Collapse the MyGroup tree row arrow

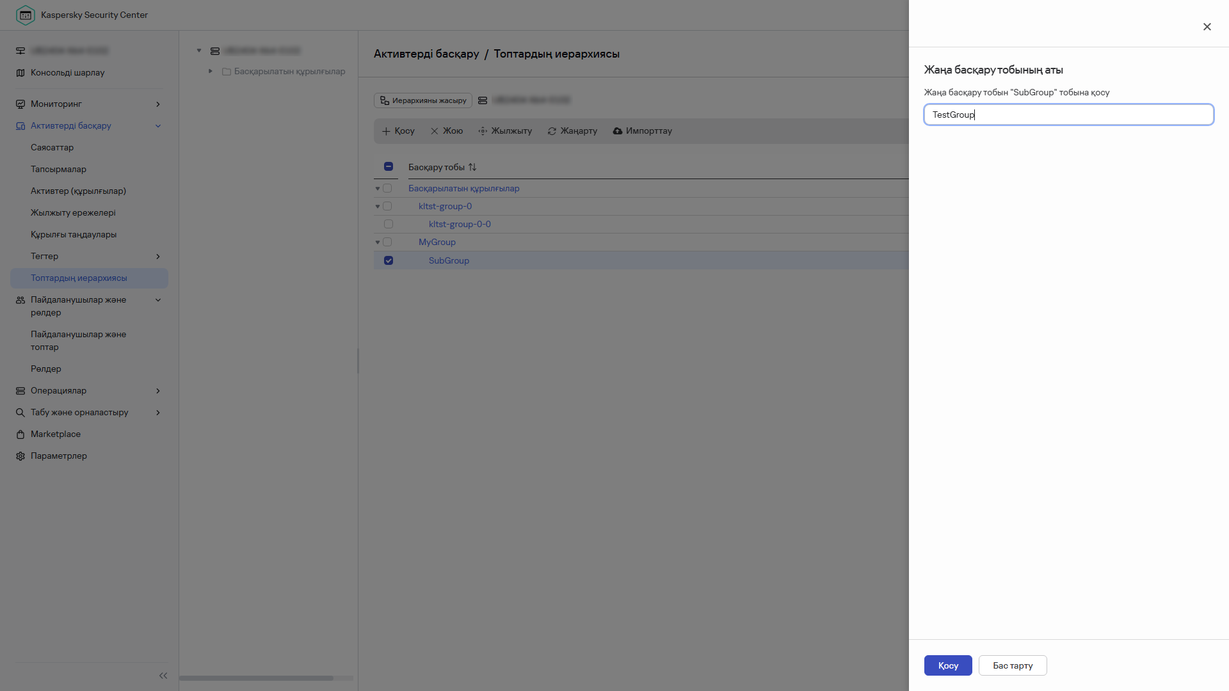[378, 242]
